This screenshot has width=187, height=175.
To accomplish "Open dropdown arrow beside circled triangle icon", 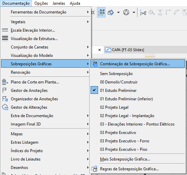I will [x=134, y=12].
